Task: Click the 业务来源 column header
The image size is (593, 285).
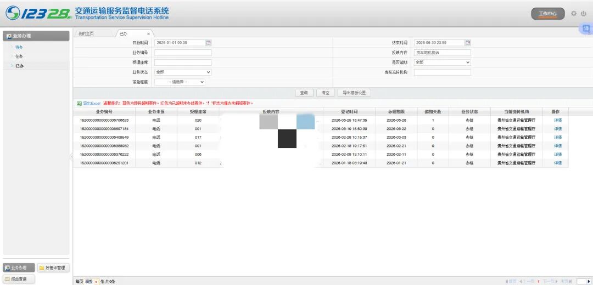Action: tap(156, 112)
